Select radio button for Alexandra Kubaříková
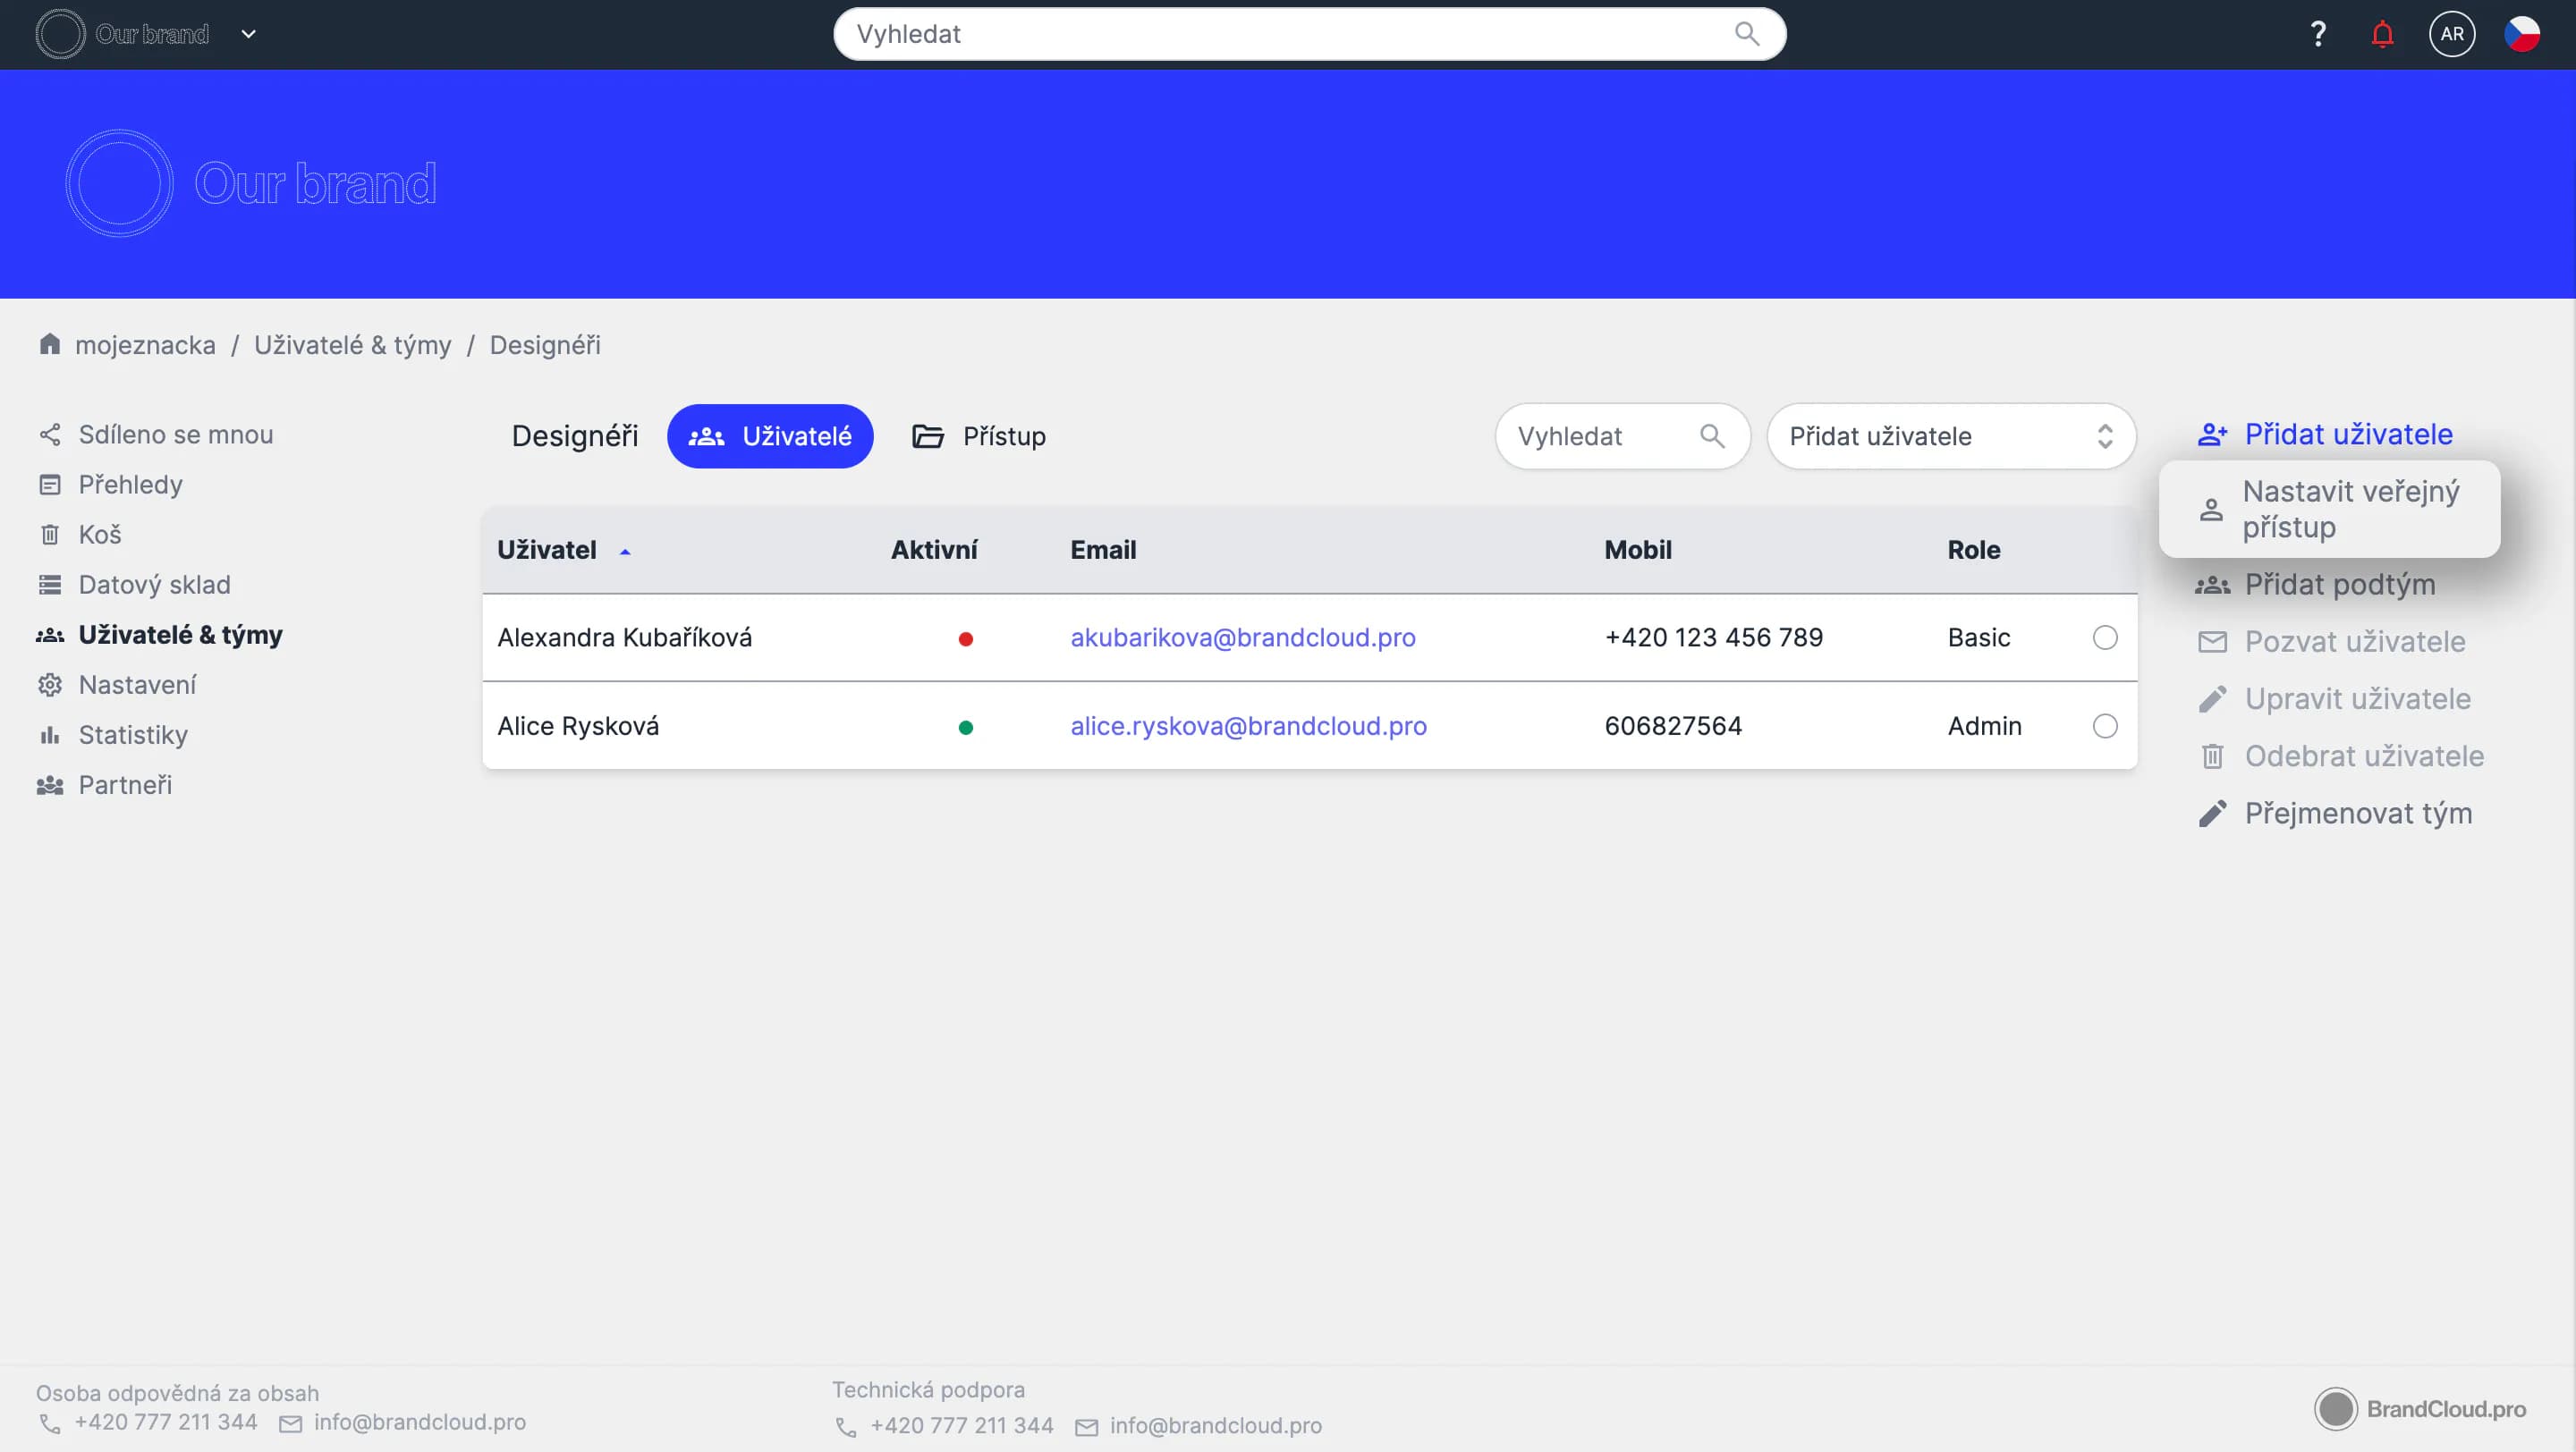2576x1452 pixels. click(x=2104, y=637)
